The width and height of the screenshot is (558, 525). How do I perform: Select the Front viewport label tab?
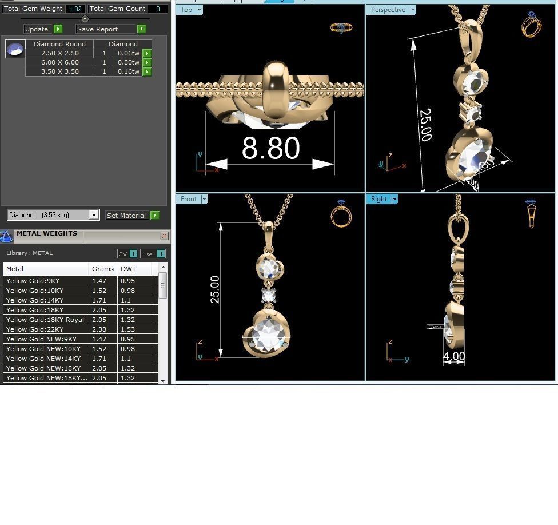189,199
